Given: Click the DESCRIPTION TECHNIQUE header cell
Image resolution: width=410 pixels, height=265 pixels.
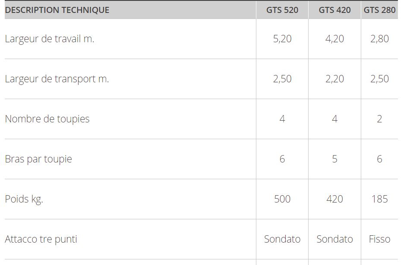Looking at the screenshot, I should pos(57,10).
